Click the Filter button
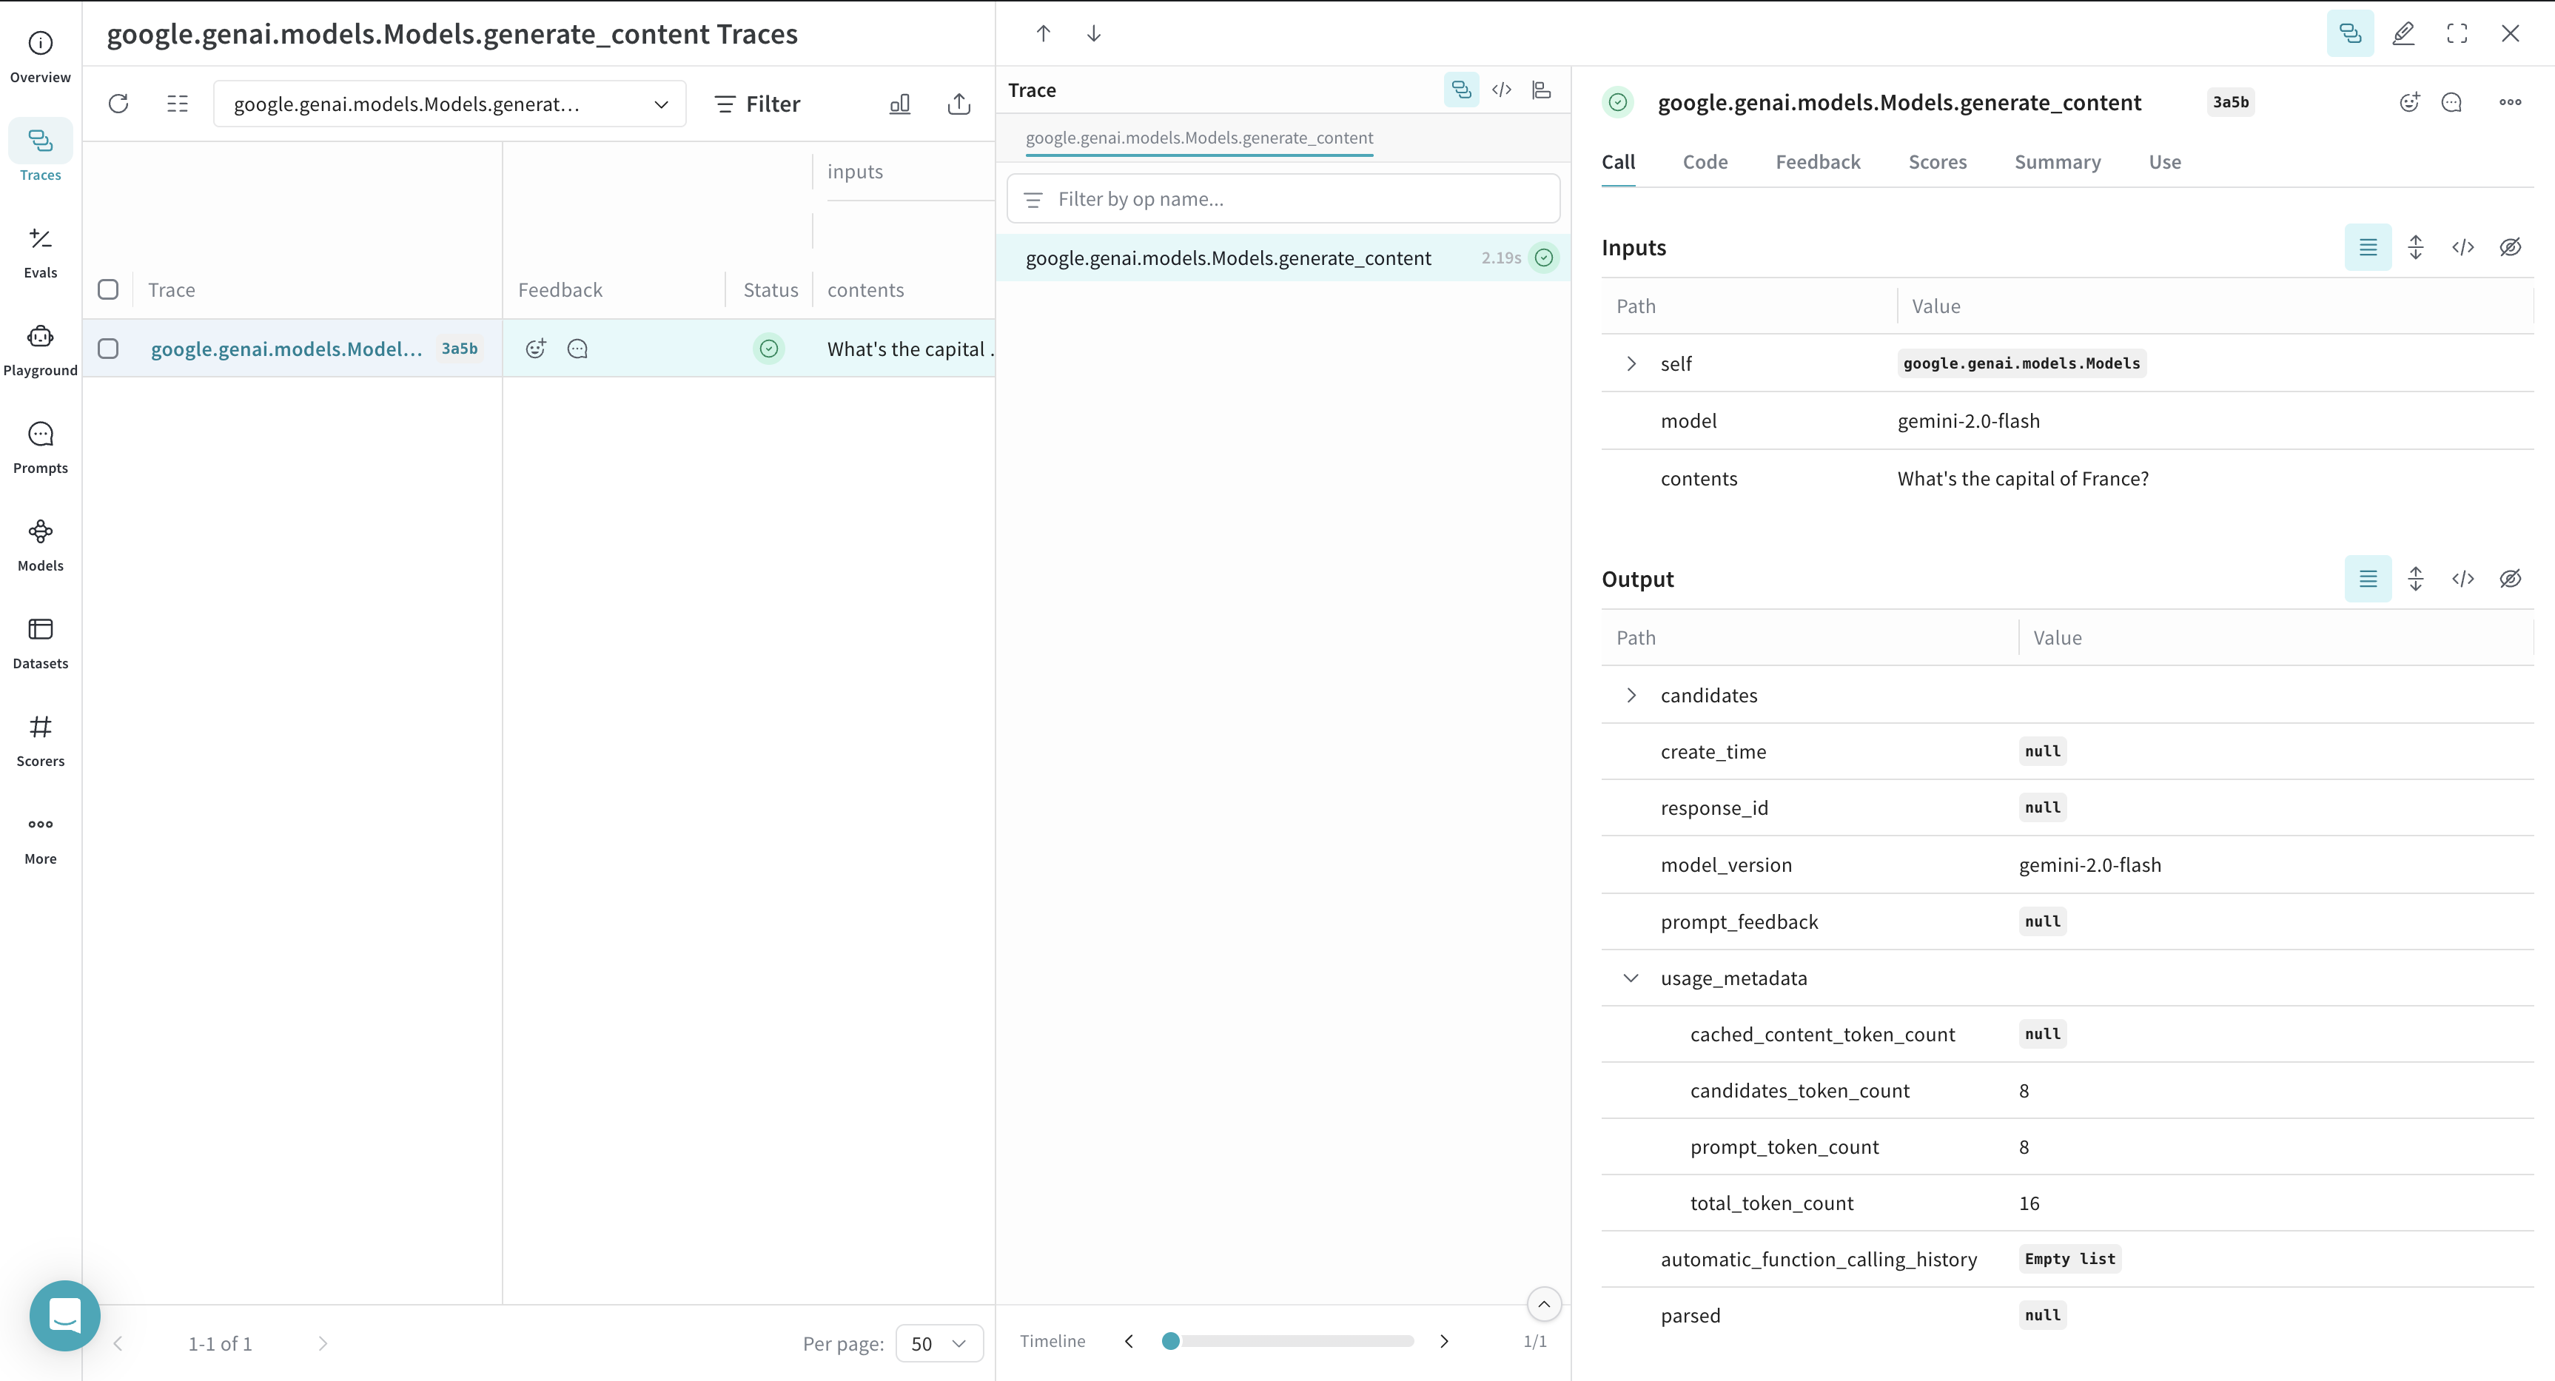The image size is (2555, 1381). 758,104
